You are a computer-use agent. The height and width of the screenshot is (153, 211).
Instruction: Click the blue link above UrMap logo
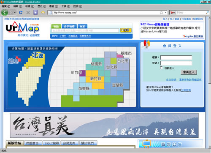22,19
